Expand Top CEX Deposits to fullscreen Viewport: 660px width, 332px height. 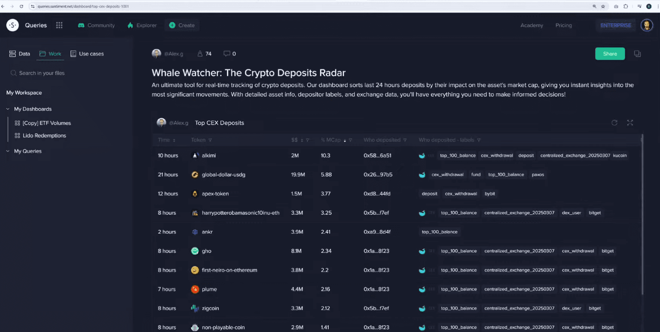pos(630,123)
